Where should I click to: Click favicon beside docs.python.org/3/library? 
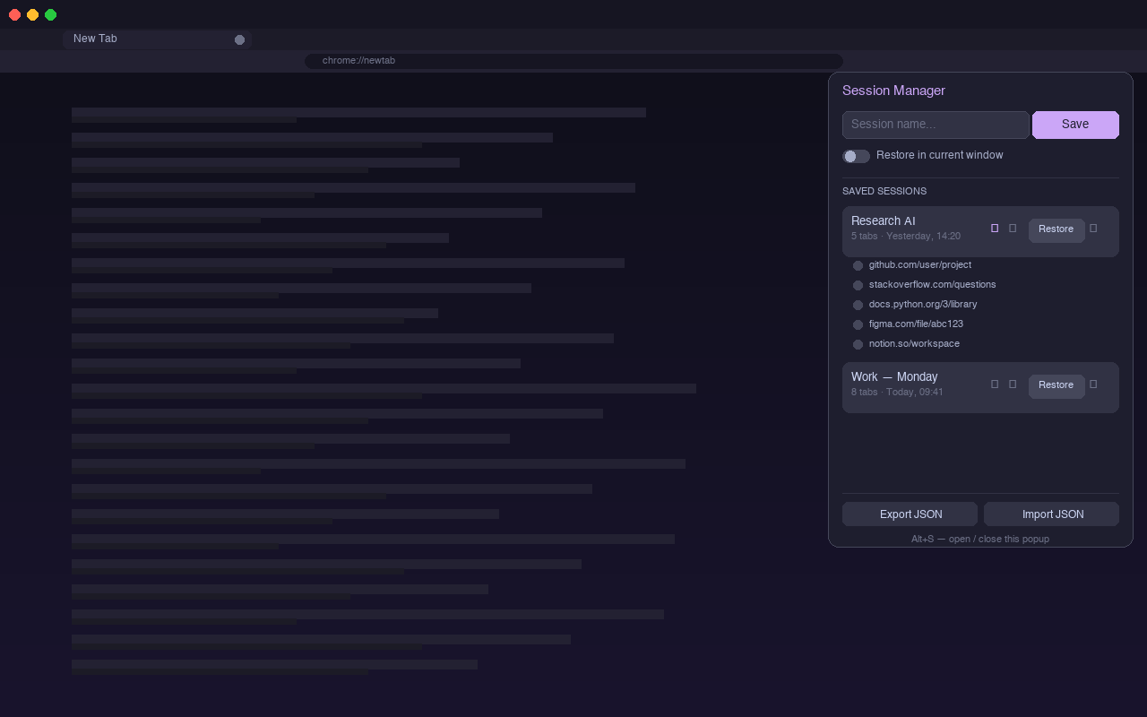tap(858, 306)
